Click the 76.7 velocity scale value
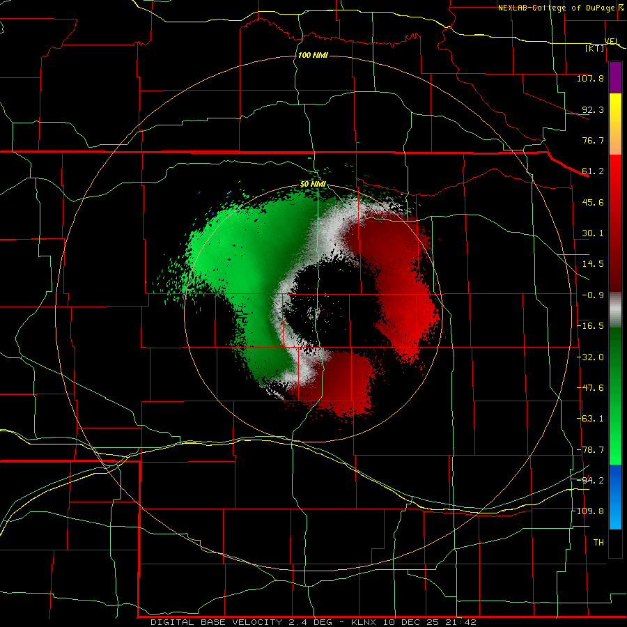 (593, 140)
